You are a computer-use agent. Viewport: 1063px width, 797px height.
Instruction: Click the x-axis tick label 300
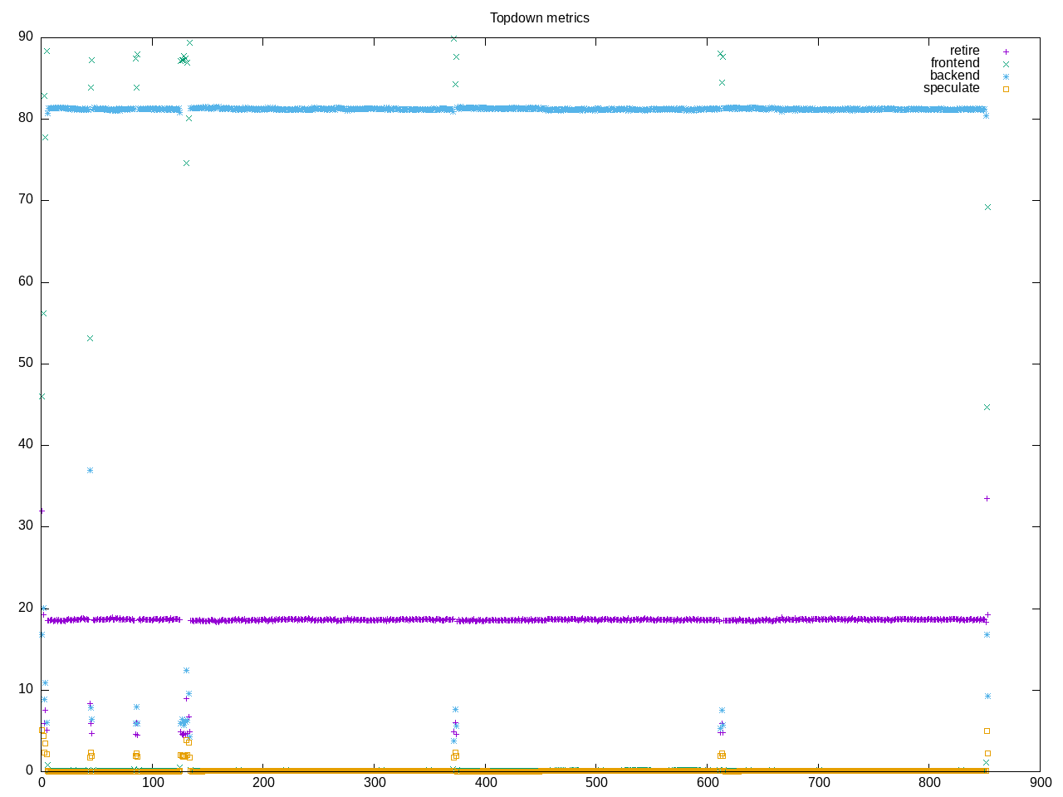tap(375, 783)
